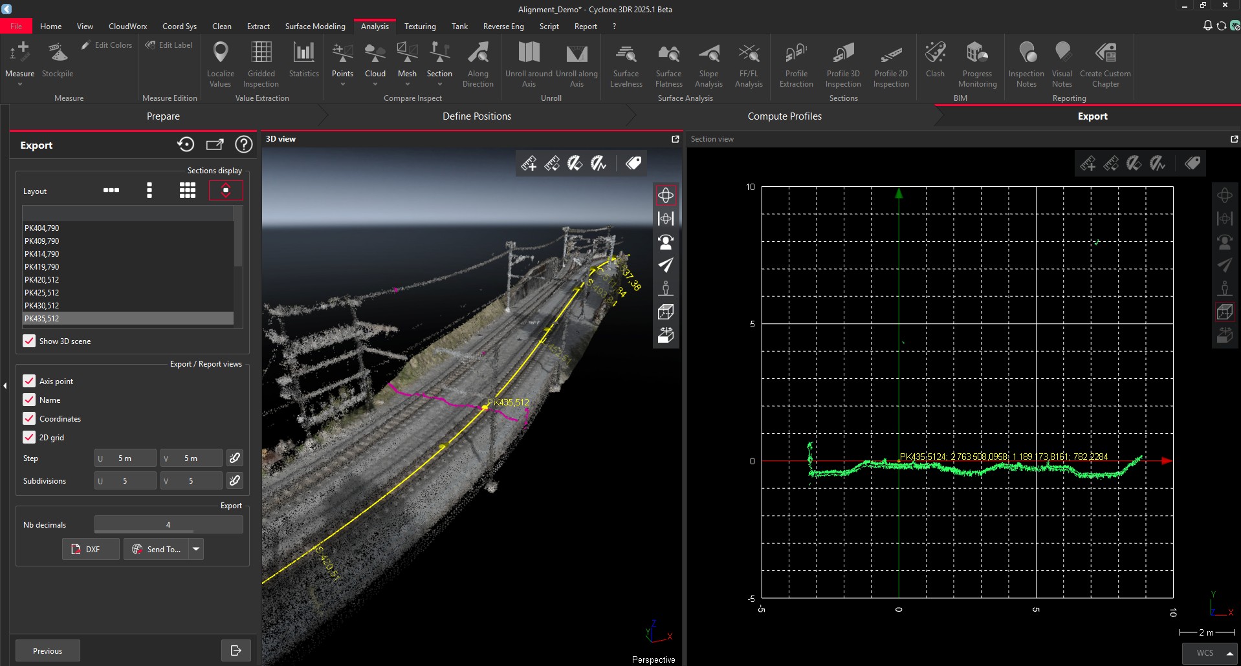Export the sections as DXF

(x=90, y=549)
